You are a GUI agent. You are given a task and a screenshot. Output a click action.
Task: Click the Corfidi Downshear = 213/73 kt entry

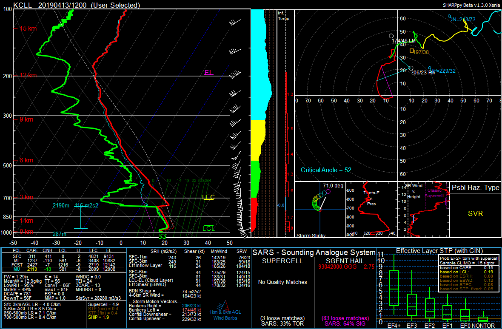pos(165,315)
